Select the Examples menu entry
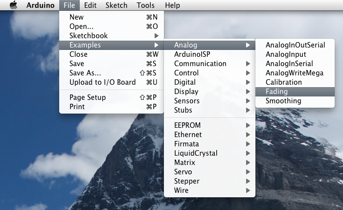 [x=112, y=45]
